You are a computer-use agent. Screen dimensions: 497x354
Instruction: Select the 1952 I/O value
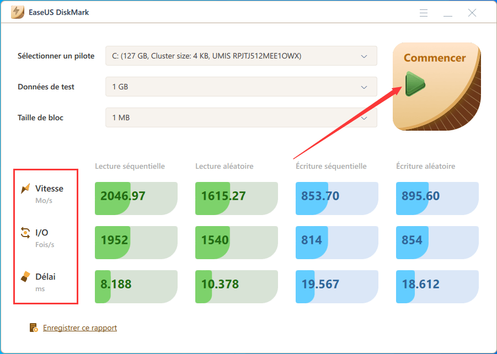(136, 243)
